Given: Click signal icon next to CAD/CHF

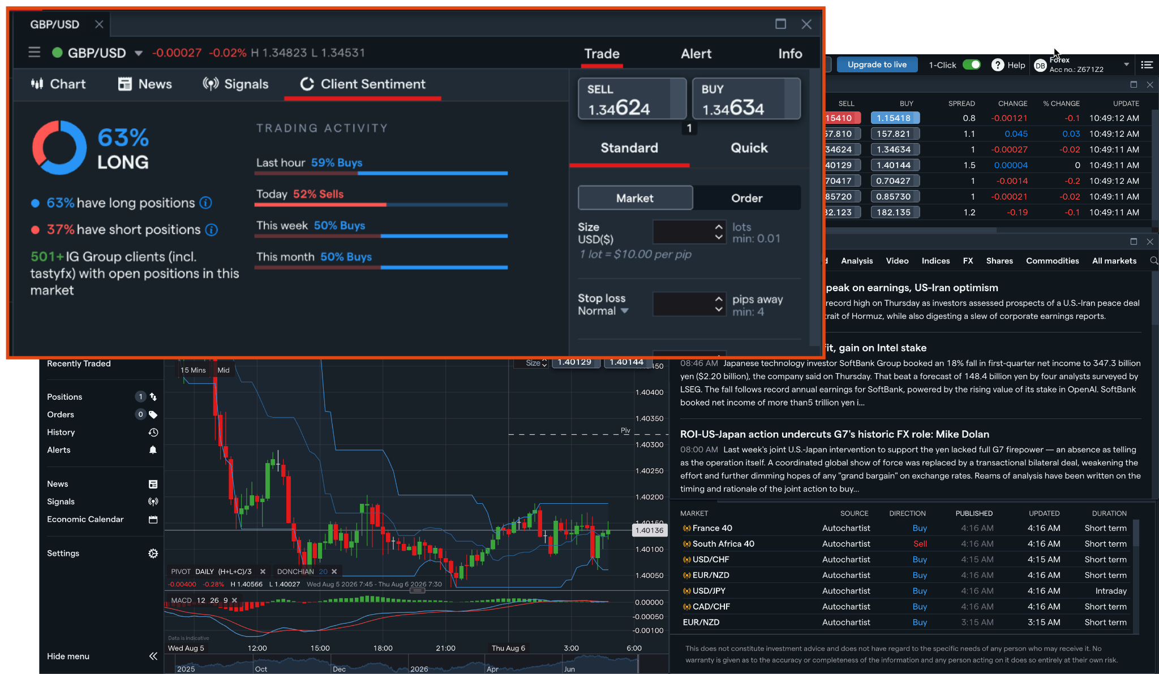Looking at the screenshot, I should pyautogui.click(x=687, y=607).
